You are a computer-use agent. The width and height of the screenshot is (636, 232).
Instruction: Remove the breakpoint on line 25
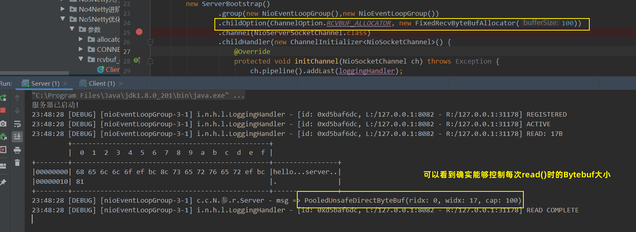pos(139,32)
